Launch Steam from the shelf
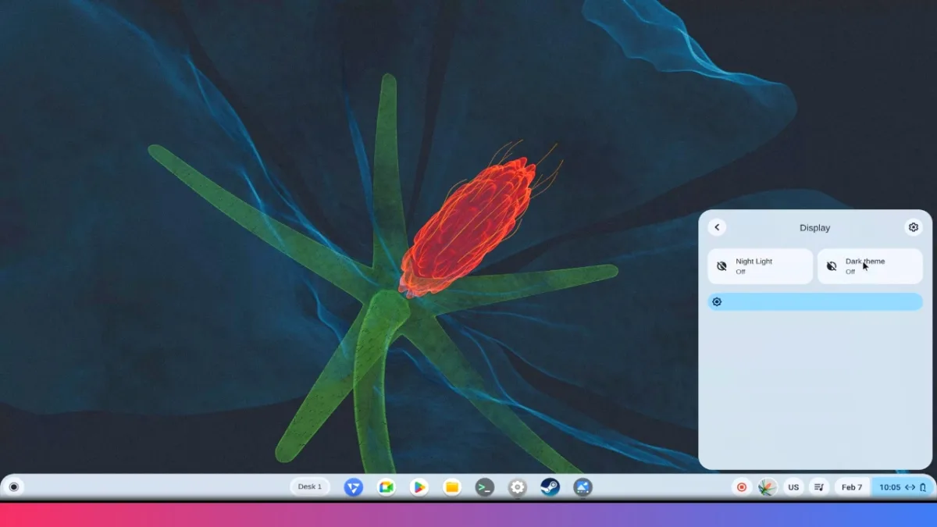The height and width of the screenshot is (527, 937). 550,487
